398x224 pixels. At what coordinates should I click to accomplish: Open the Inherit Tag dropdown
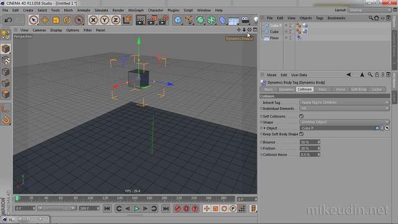345,102
